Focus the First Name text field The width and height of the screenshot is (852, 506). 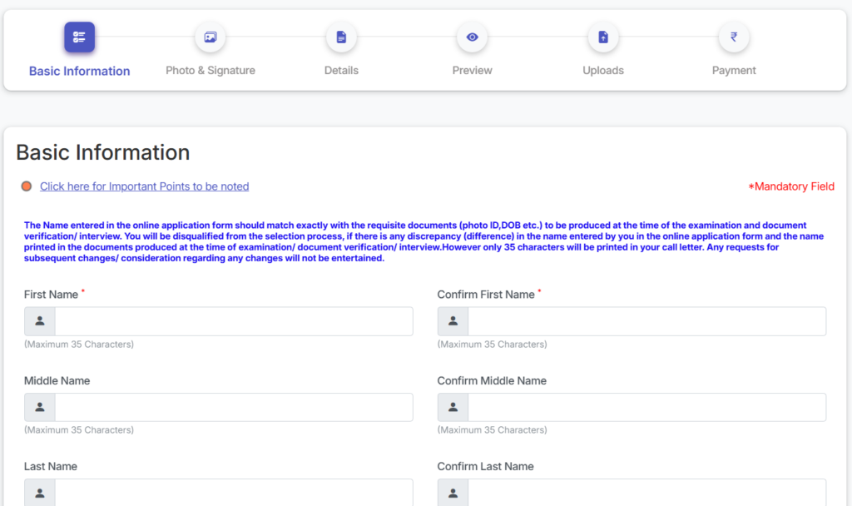point(234,321)
